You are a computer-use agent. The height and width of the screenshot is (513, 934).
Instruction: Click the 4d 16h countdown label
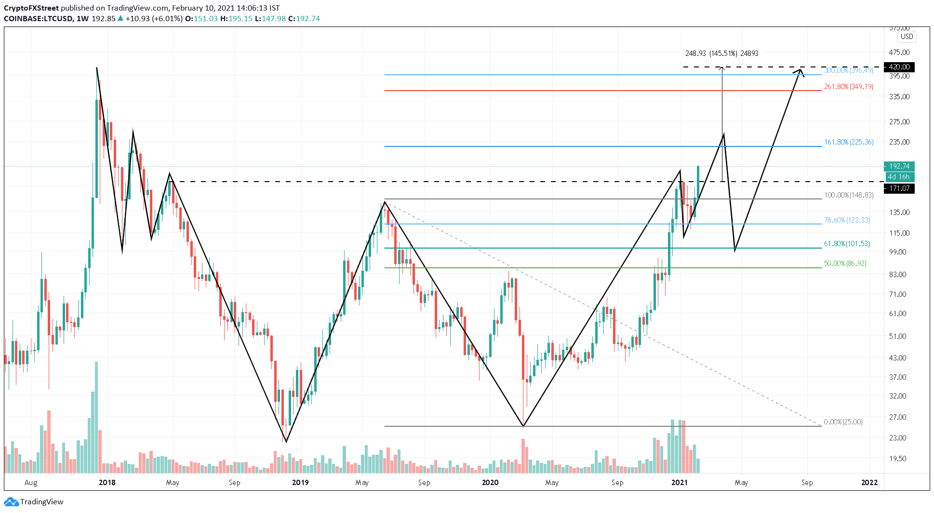coord(899,177)
